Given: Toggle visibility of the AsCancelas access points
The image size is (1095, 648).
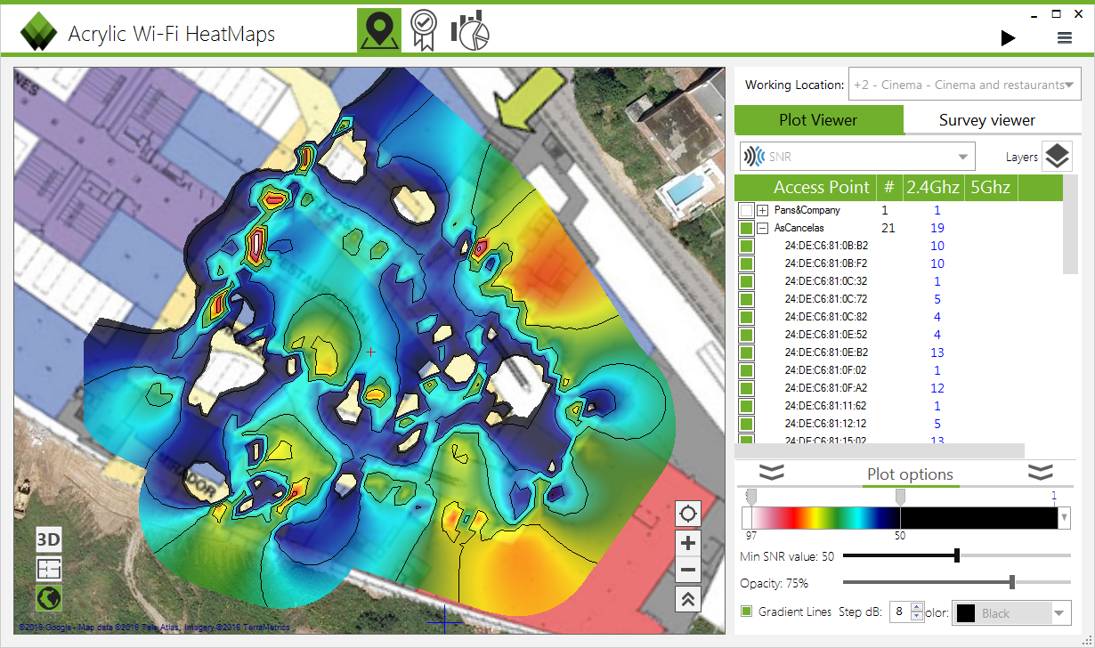Looking at the screenshot, I should [x=746, y=228].
